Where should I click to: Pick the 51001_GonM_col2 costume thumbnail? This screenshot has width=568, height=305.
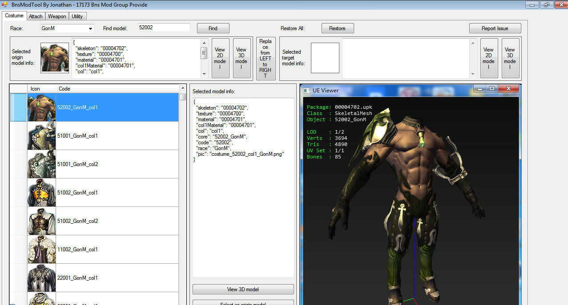(x=41, y=164)
